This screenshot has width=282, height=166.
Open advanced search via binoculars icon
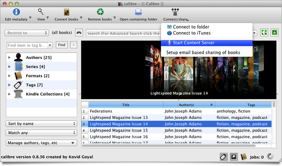click(x=79, y=33)
